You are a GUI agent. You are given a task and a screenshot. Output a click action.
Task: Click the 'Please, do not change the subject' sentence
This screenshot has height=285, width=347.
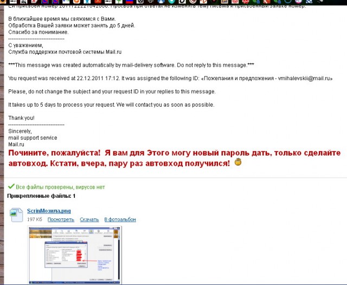(112, 92)
